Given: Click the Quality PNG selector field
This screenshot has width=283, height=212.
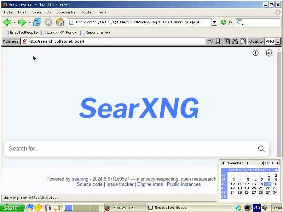Looking at the screenshot, I should click(x=270, y=41).
